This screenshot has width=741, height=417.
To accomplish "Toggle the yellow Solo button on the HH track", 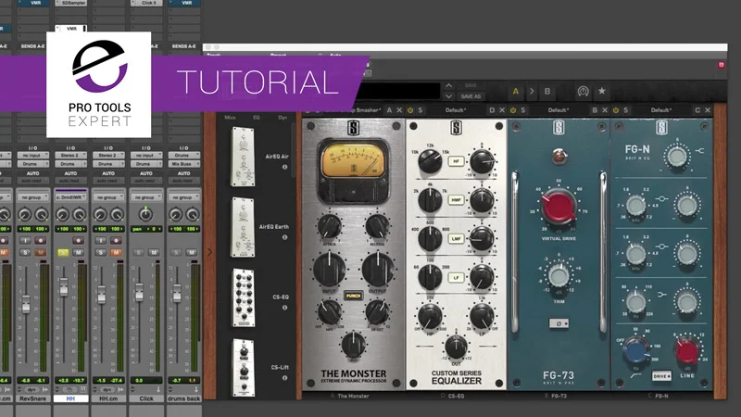I will (62, 252).
